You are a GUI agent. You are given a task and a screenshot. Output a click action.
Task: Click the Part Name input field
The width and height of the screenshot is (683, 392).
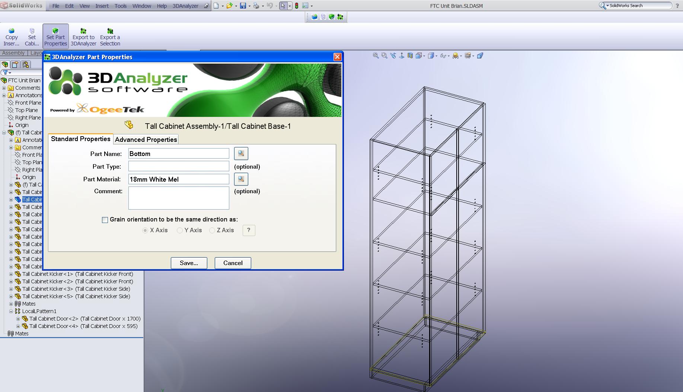179,153
